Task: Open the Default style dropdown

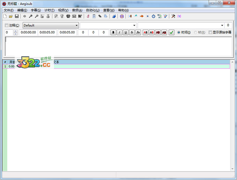Action: [51, 25]
